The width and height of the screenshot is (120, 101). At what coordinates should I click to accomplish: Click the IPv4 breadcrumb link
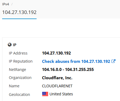point(6,4)
